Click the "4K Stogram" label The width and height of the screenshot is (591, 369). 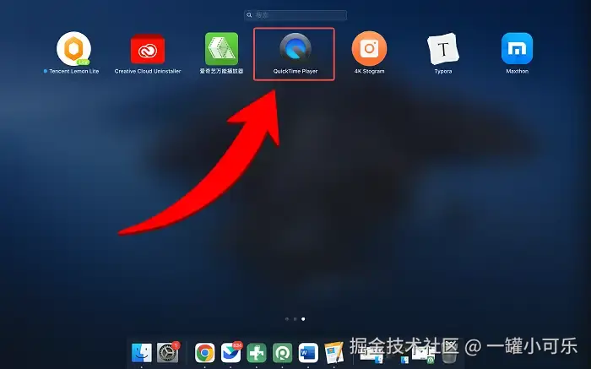[x=369, y=71]
